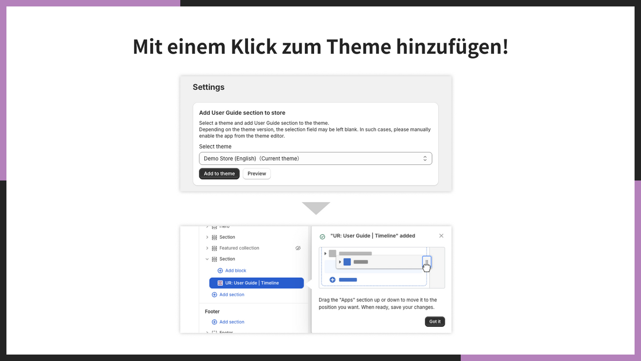
Task: Click the Got it button
Action: pyautogui.click(x=435, y=321)
